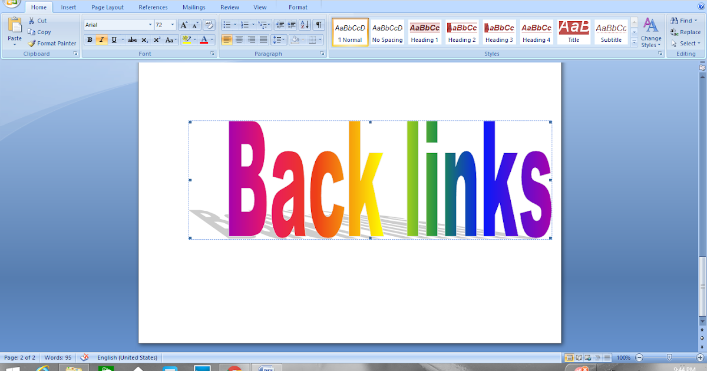
Task: Open the Font Color swatch menu
Action: coord(210,40)
